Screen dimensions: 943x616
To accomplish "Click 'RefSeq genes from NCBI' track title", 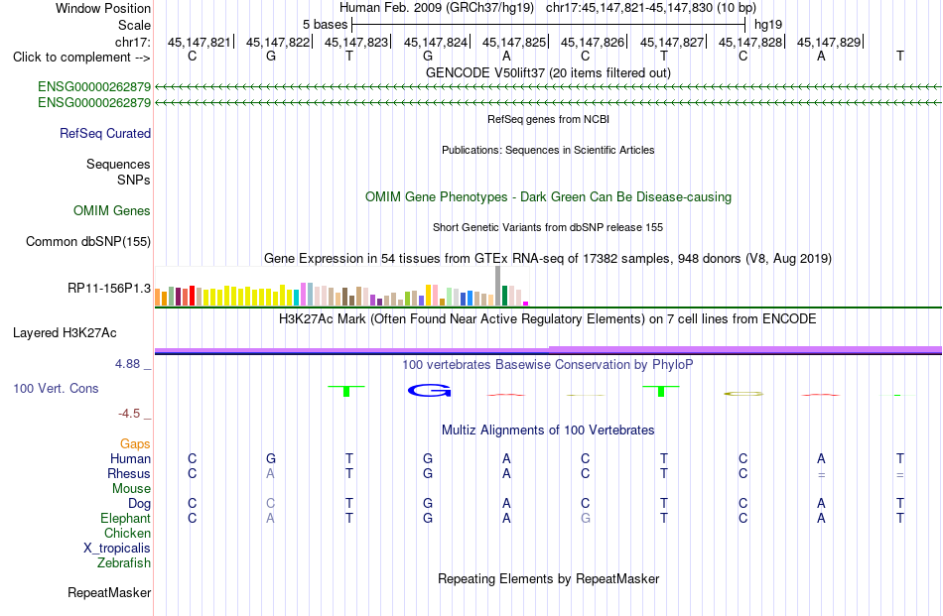I will pyautogui.click(x=548, y=119).
